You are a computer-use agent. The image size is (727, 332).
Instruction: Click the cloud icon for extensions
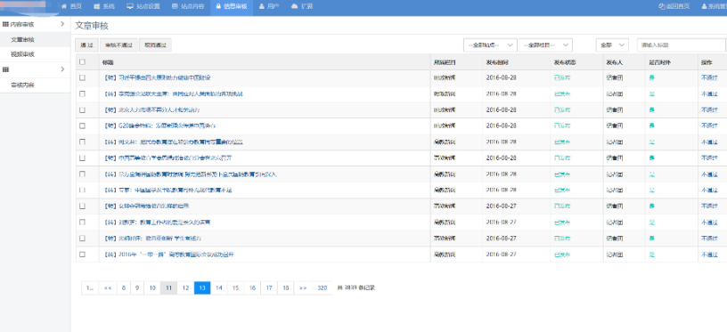pyautogui.click(x=294, y=6)
